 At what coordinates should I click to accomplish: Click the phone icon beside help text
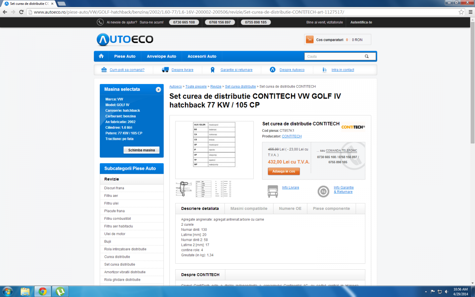(x=100, y=22)
